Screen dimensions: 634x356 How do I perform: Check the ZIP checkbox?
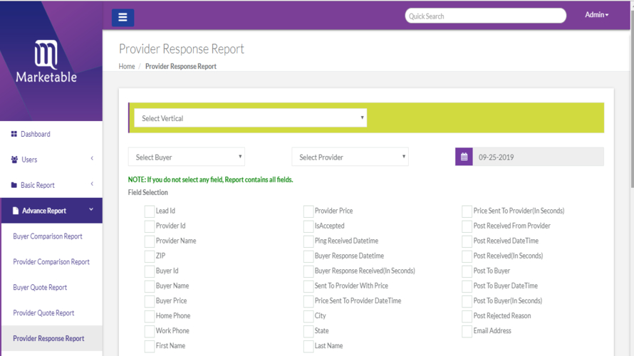(x=149, y=256)
